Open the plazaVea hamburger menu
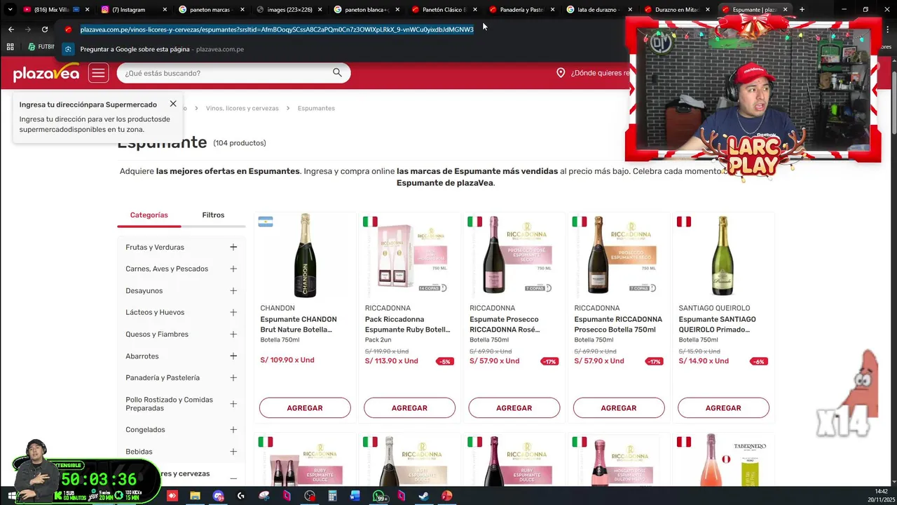This screenshot has height=505, width=897. (x=98, y=73)
